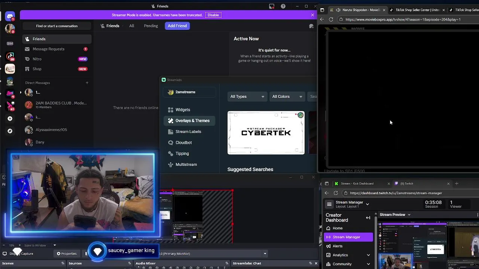
Task: Click Add a Server plus icon in Discord
Action: [x=10, y=118]
